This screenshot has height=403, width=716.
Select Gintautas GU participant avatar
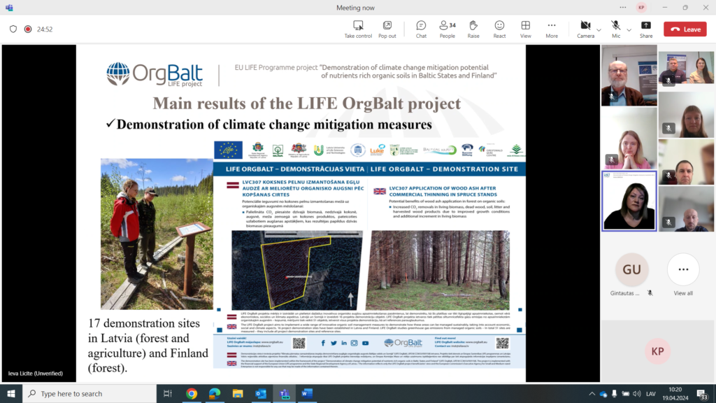pyautogui.click(x=632, y=269)
